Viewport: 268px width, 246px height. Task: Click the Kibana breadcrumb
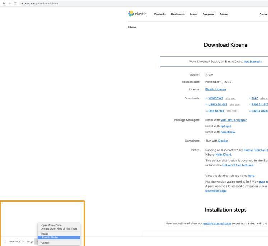pos(132,27)
